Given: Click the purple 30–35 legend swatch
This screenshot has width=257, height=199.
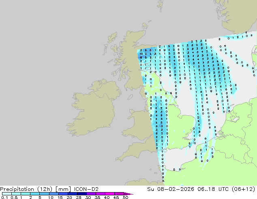Looking at the screenshot, I should [91, 194].
